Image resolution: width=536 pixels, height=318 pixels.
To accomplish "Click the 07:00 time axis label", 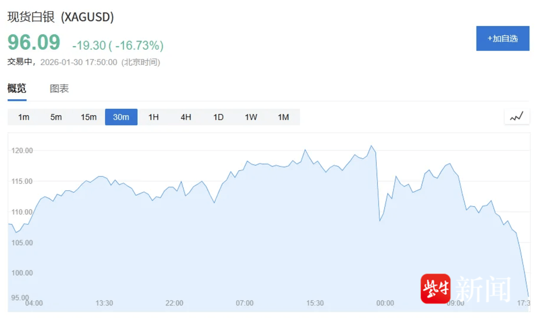I will (245, 303).
